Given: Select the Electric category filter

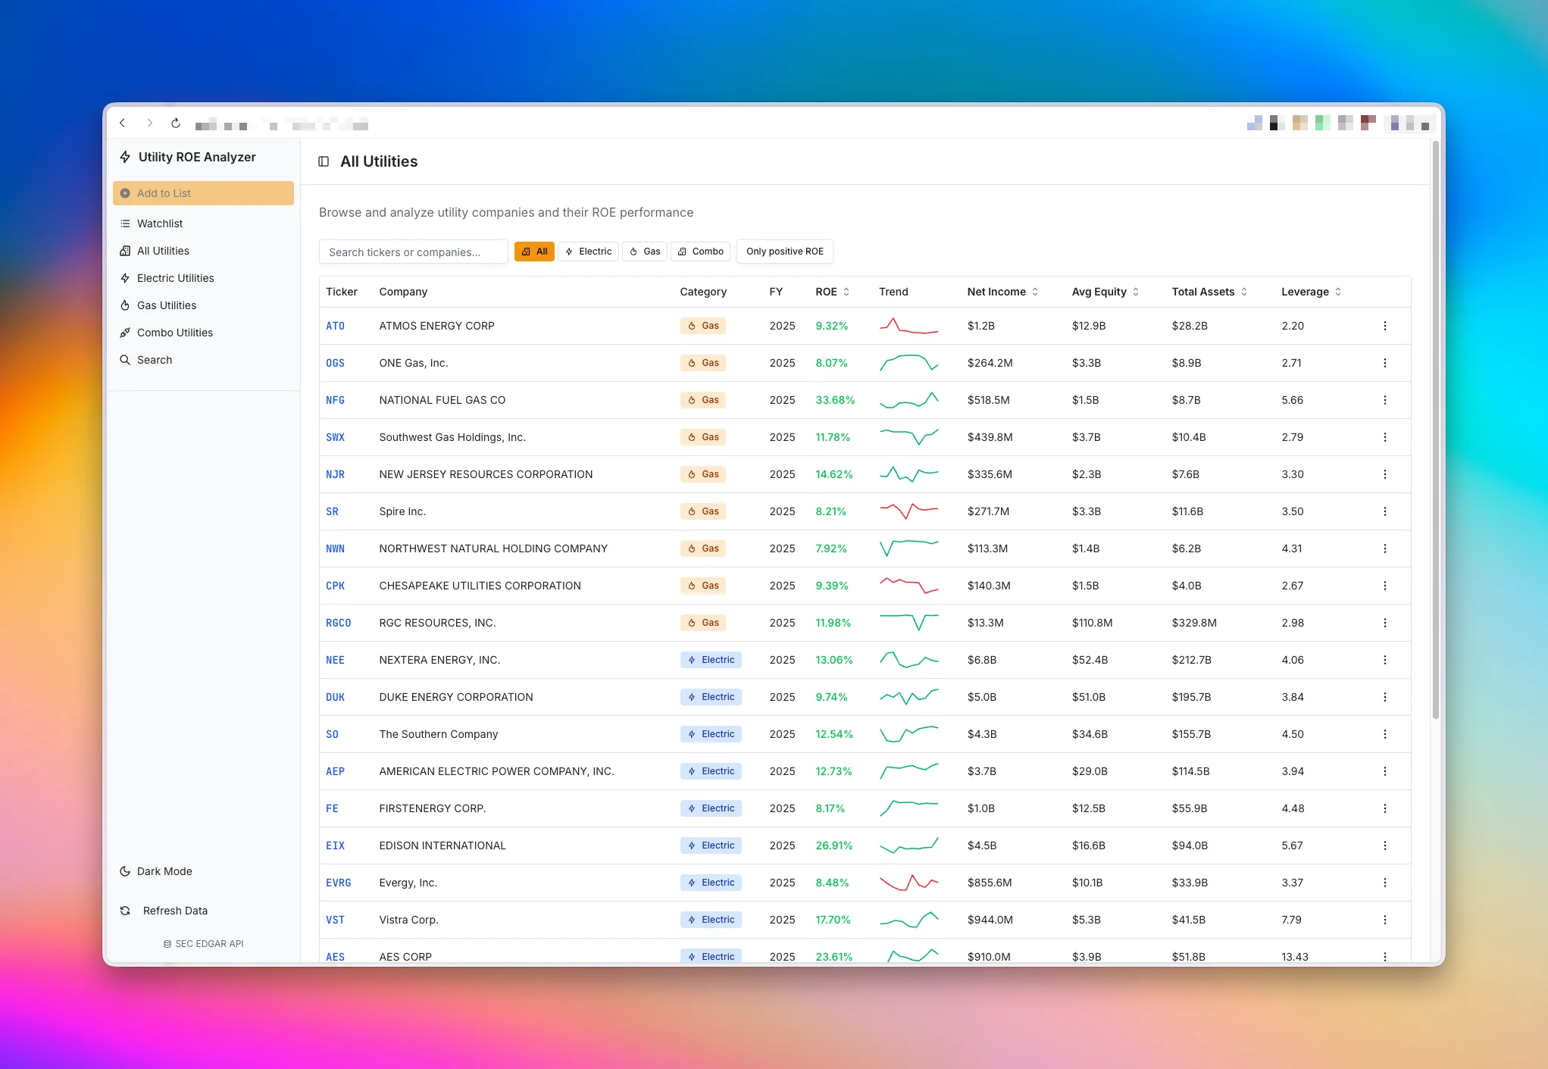Looking at the screenshot, I should pos(588,252).
